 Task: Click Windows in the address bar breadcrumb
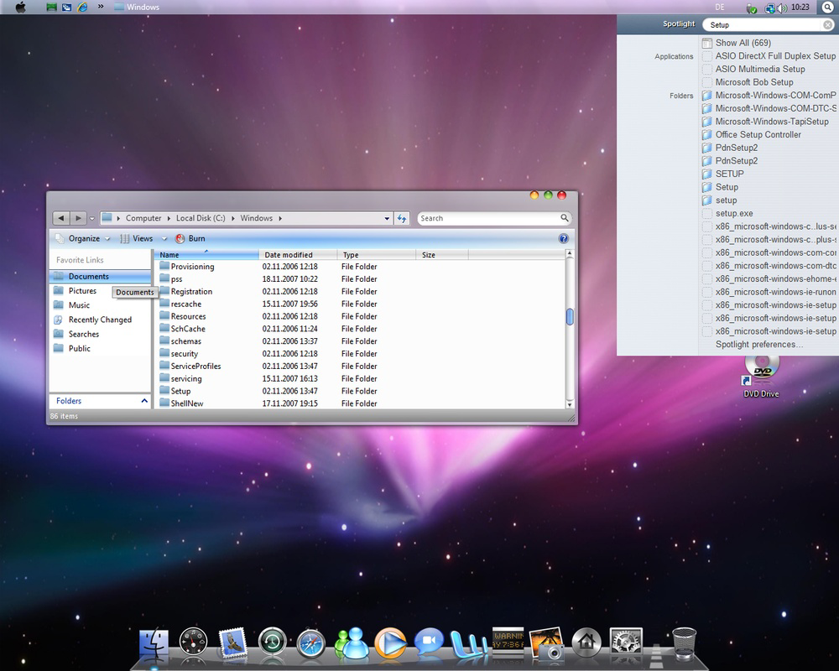pyautogui.click(x=257, y=217)
